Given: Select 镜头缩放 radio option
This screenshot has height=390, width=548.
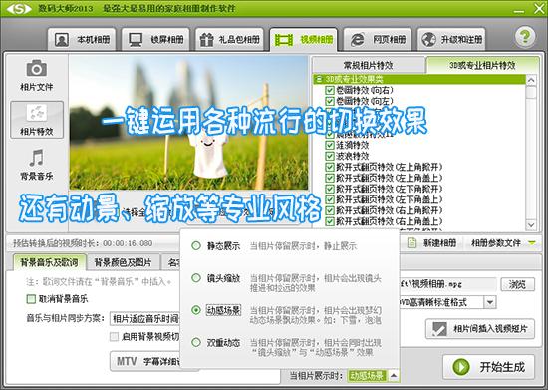Looking at the screenshot, I should (196, 278).
